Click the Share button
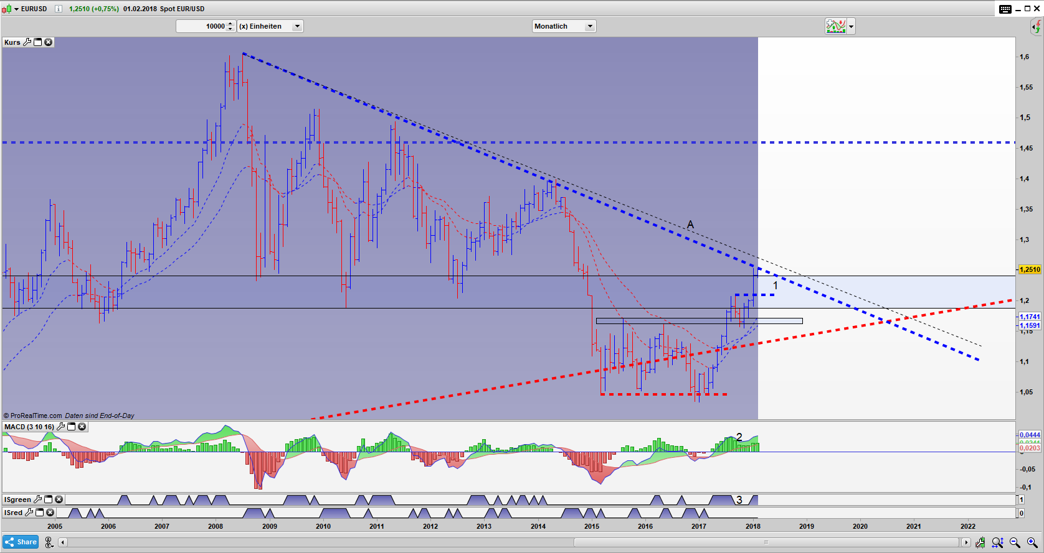1044x553 pixels. [21, 542]
